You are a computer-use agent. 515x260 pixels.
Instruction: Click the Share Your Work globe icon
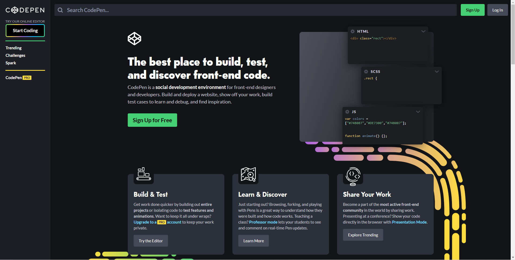click(x=353, y=176)
